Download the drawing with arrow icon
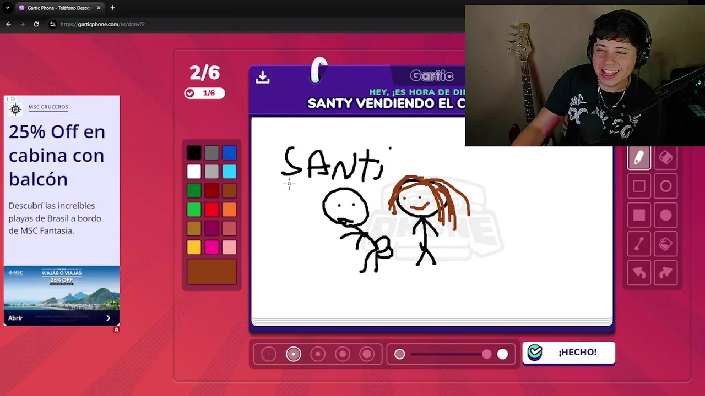Image resolution: width=705 pixels, height=396 pixels. click(x=263, y=77)
